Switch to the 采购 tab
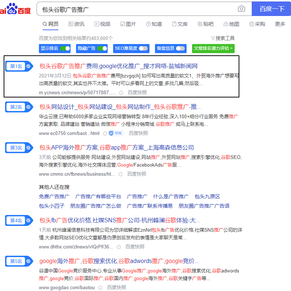The image size is (291, 291). tap(257, 24)
